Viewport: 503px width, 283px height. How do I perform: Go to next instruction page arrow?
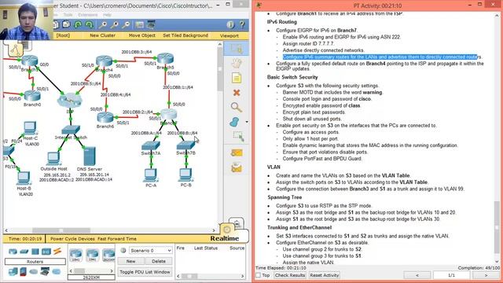(486, 275)
